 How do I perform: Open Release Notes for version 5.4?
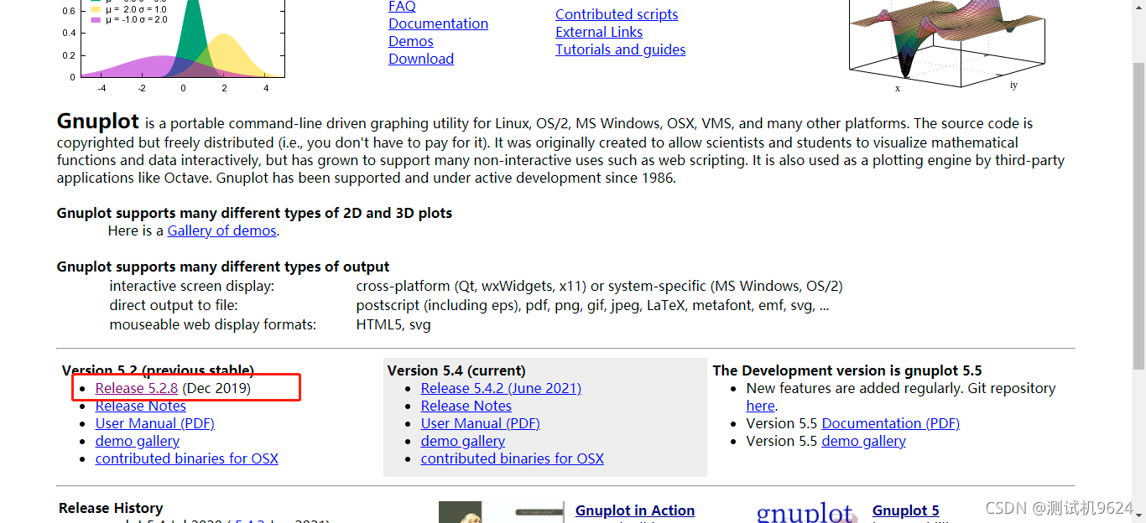(x=466, y=406)
